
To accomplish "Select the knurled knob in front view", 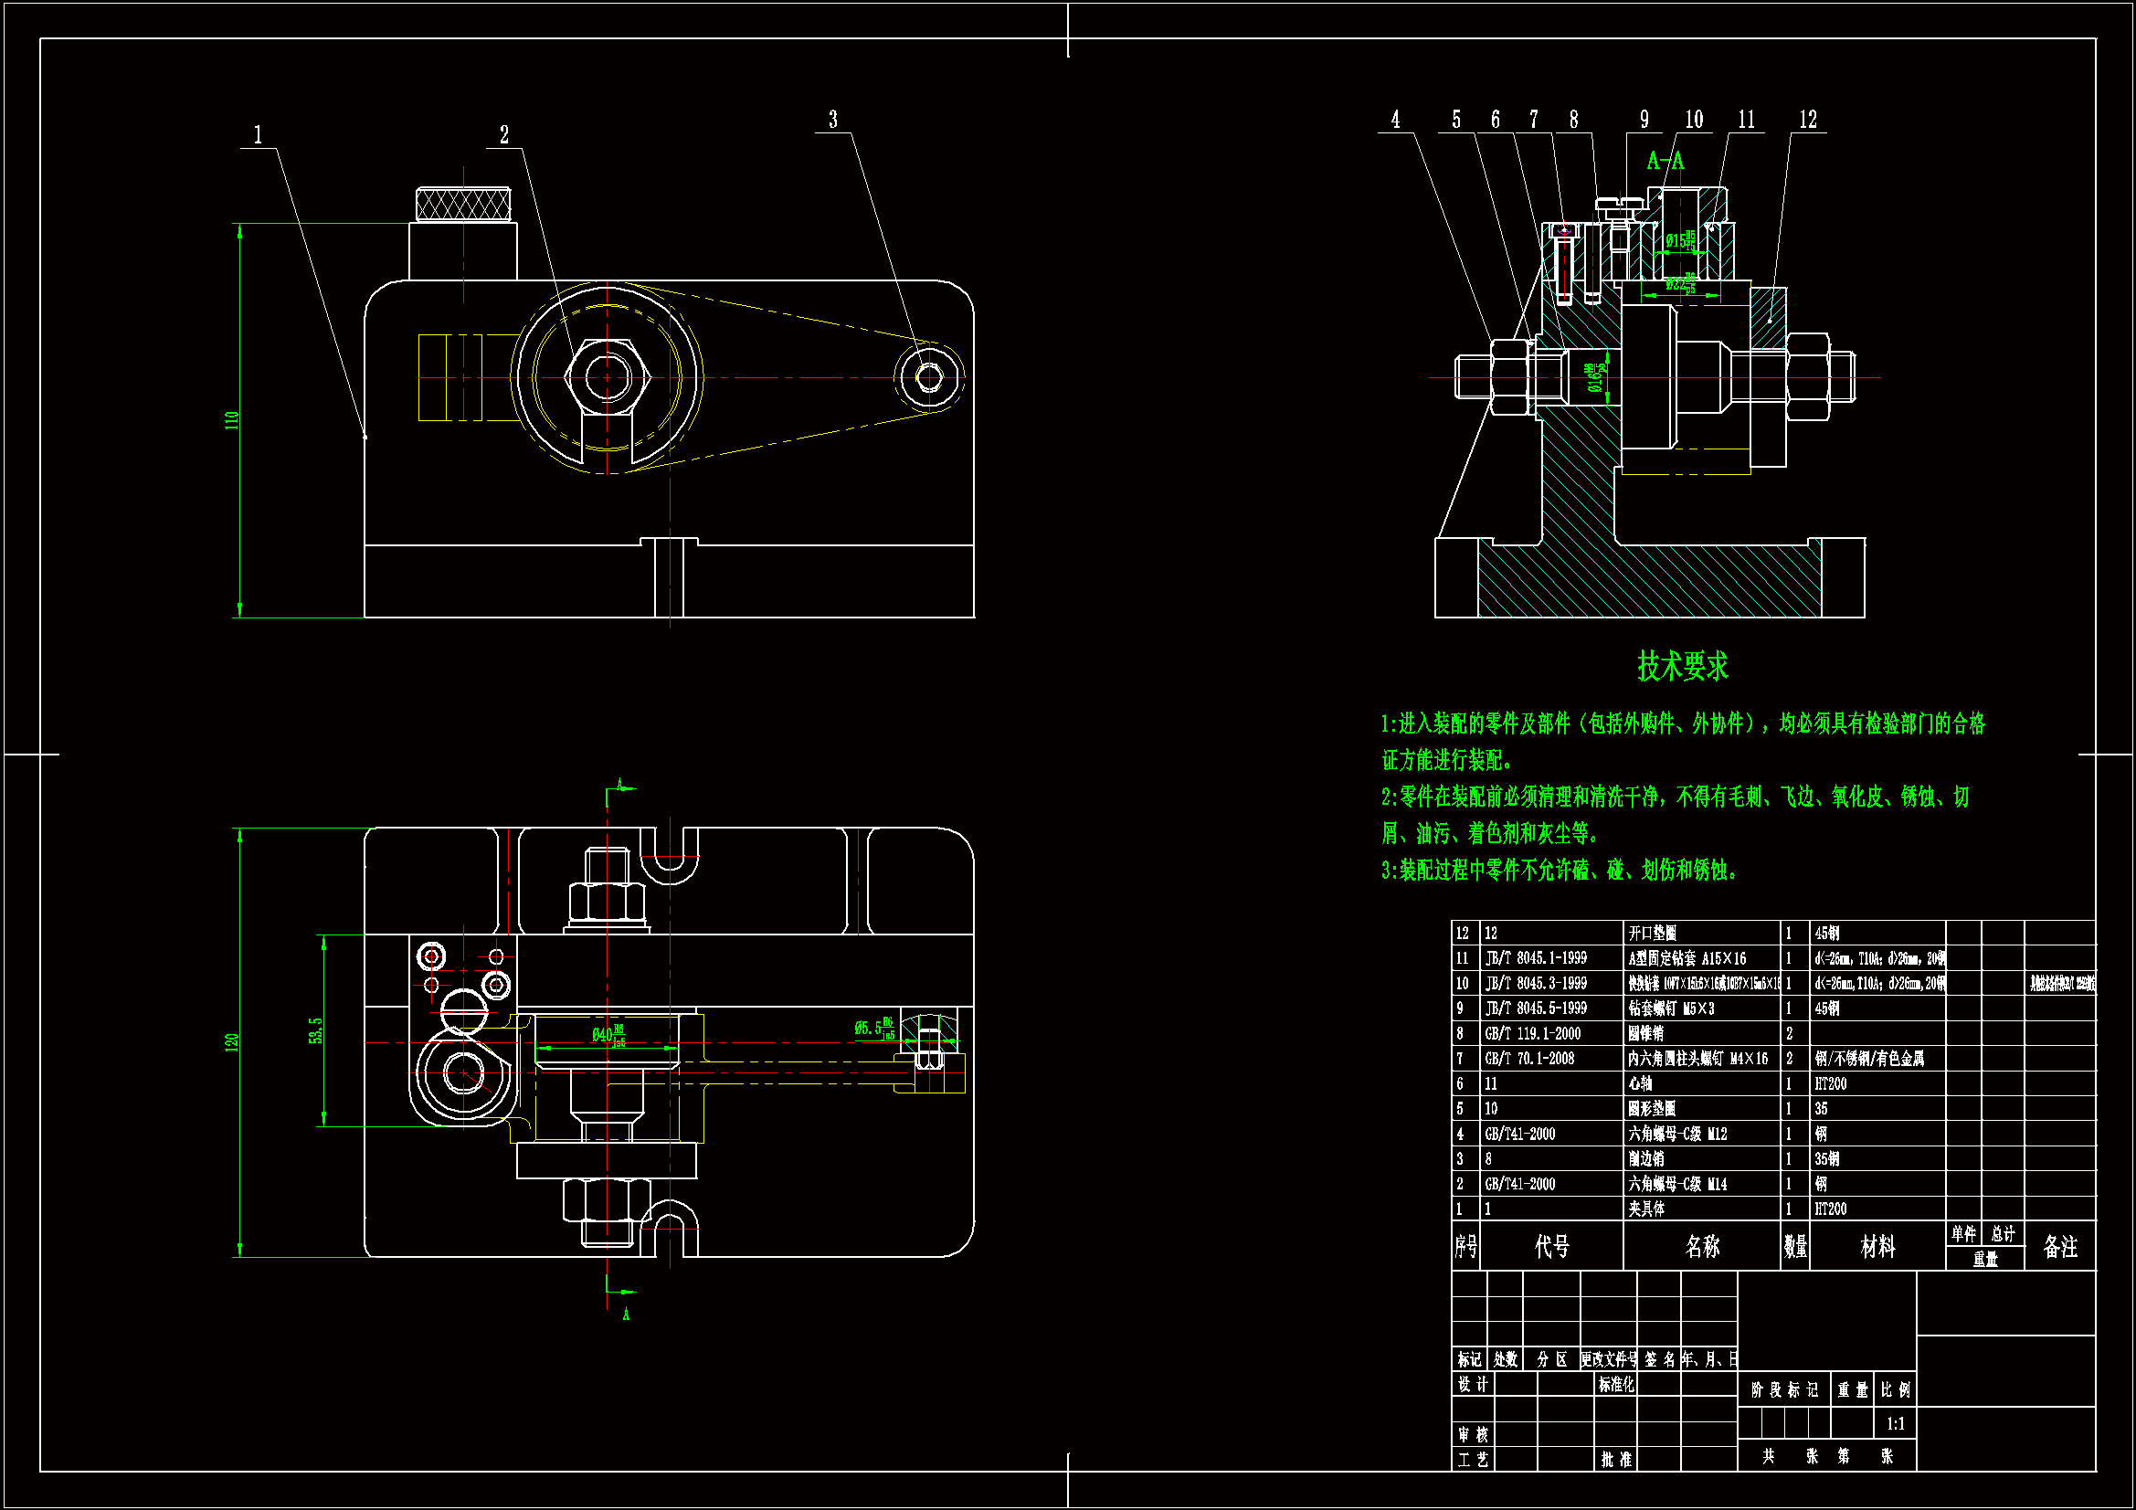I will point(462,204).
